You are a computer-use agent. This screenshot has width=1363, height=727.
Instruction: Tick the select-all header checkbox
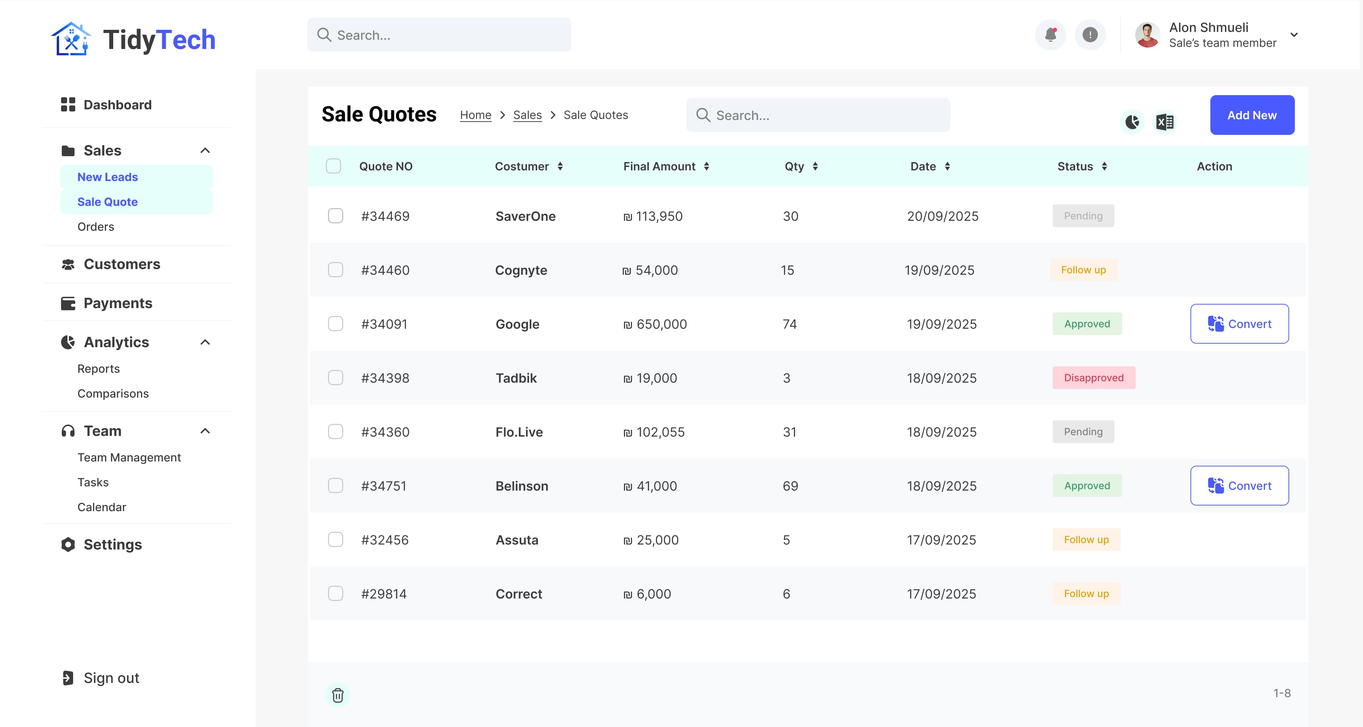[333, 166]
